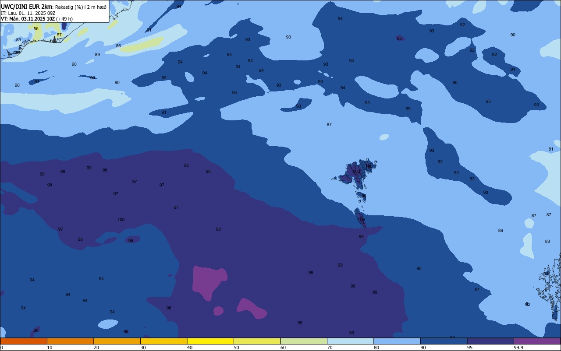561x351 pixels.
Task: Select the IT: Lau. 01. 11. 2025 09Z line
Action: pyautogui.click(x=28, y=13)
